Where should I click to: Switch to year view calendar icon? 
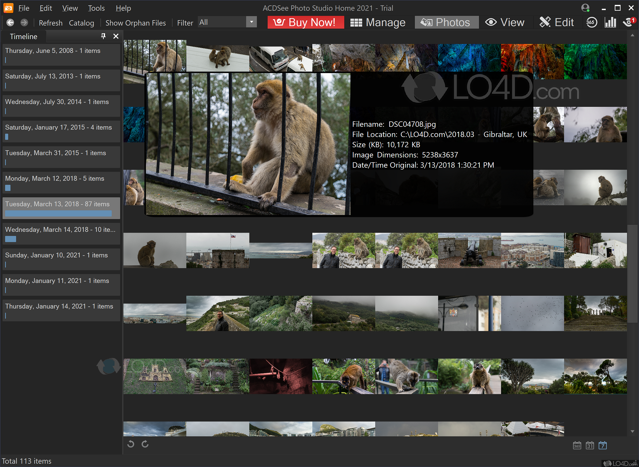point(577,446)
